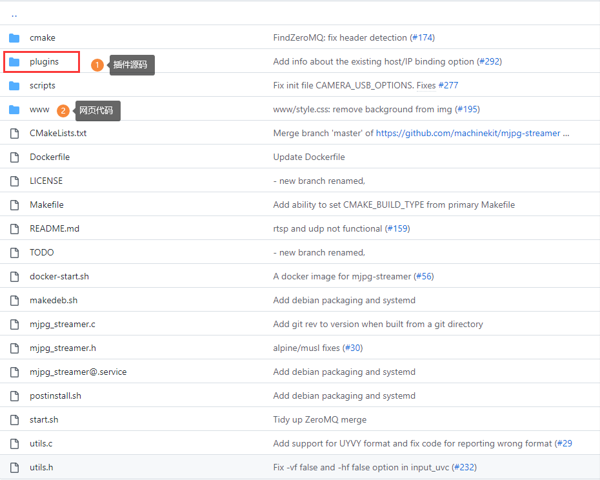600x480 pixels.
Task: Open the mjpg_streamer.c source file
Action: 63,325
